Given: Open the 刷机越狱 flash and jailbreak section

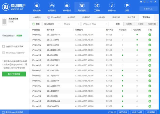Looking at the screenshot, I should [x=81, y=7].
